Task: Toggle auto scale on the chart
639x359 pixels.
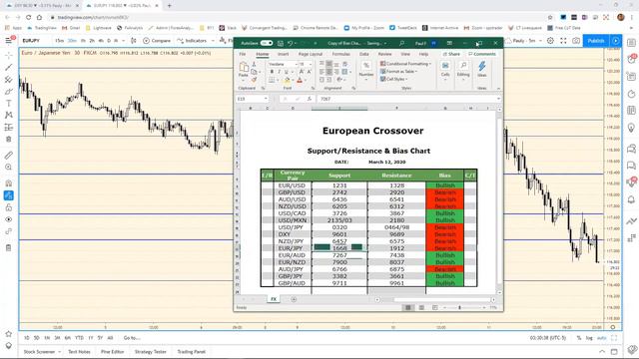Action: (601, 338)
